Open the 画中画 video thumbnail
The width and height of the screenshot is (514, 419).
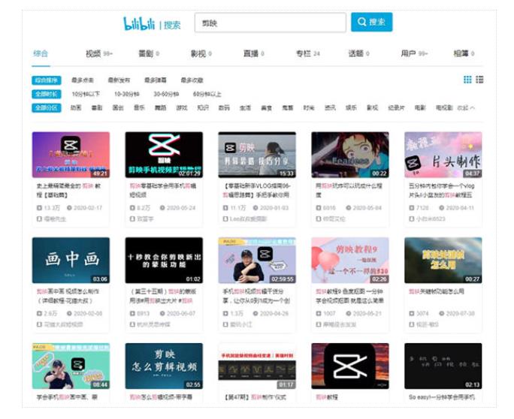[71, 260]
